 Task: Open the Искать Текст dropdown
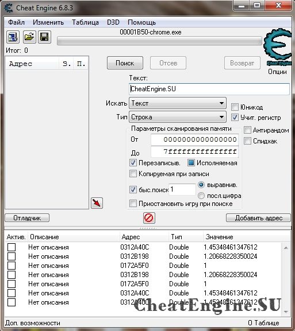click(x=178, y=103)
